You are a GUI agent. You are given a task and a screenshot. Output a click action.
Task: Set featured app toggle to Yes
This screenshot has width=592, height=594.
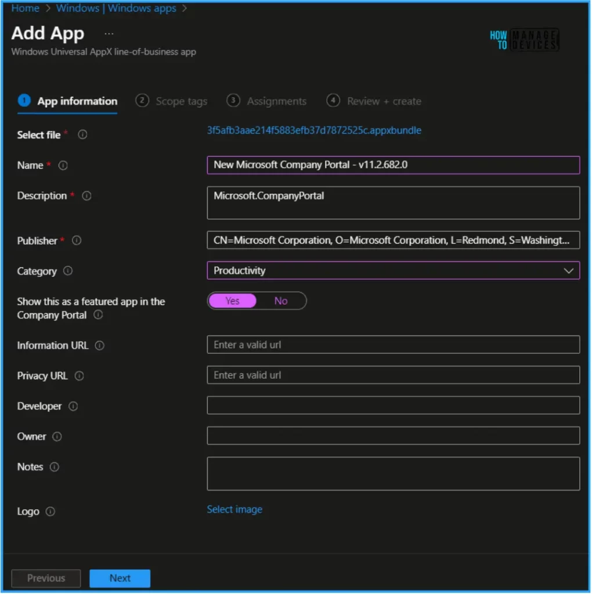[232, 301]
